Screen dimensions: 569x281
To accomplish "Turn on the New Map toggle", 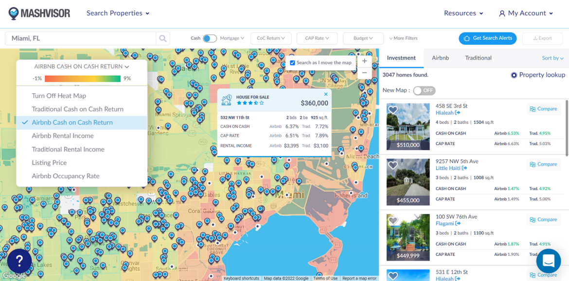I will point(424,90).
